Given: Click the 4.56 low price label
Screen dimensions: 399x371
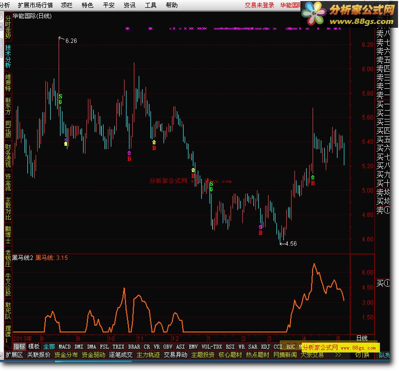Looking at the screenshot, I should 291,244.
